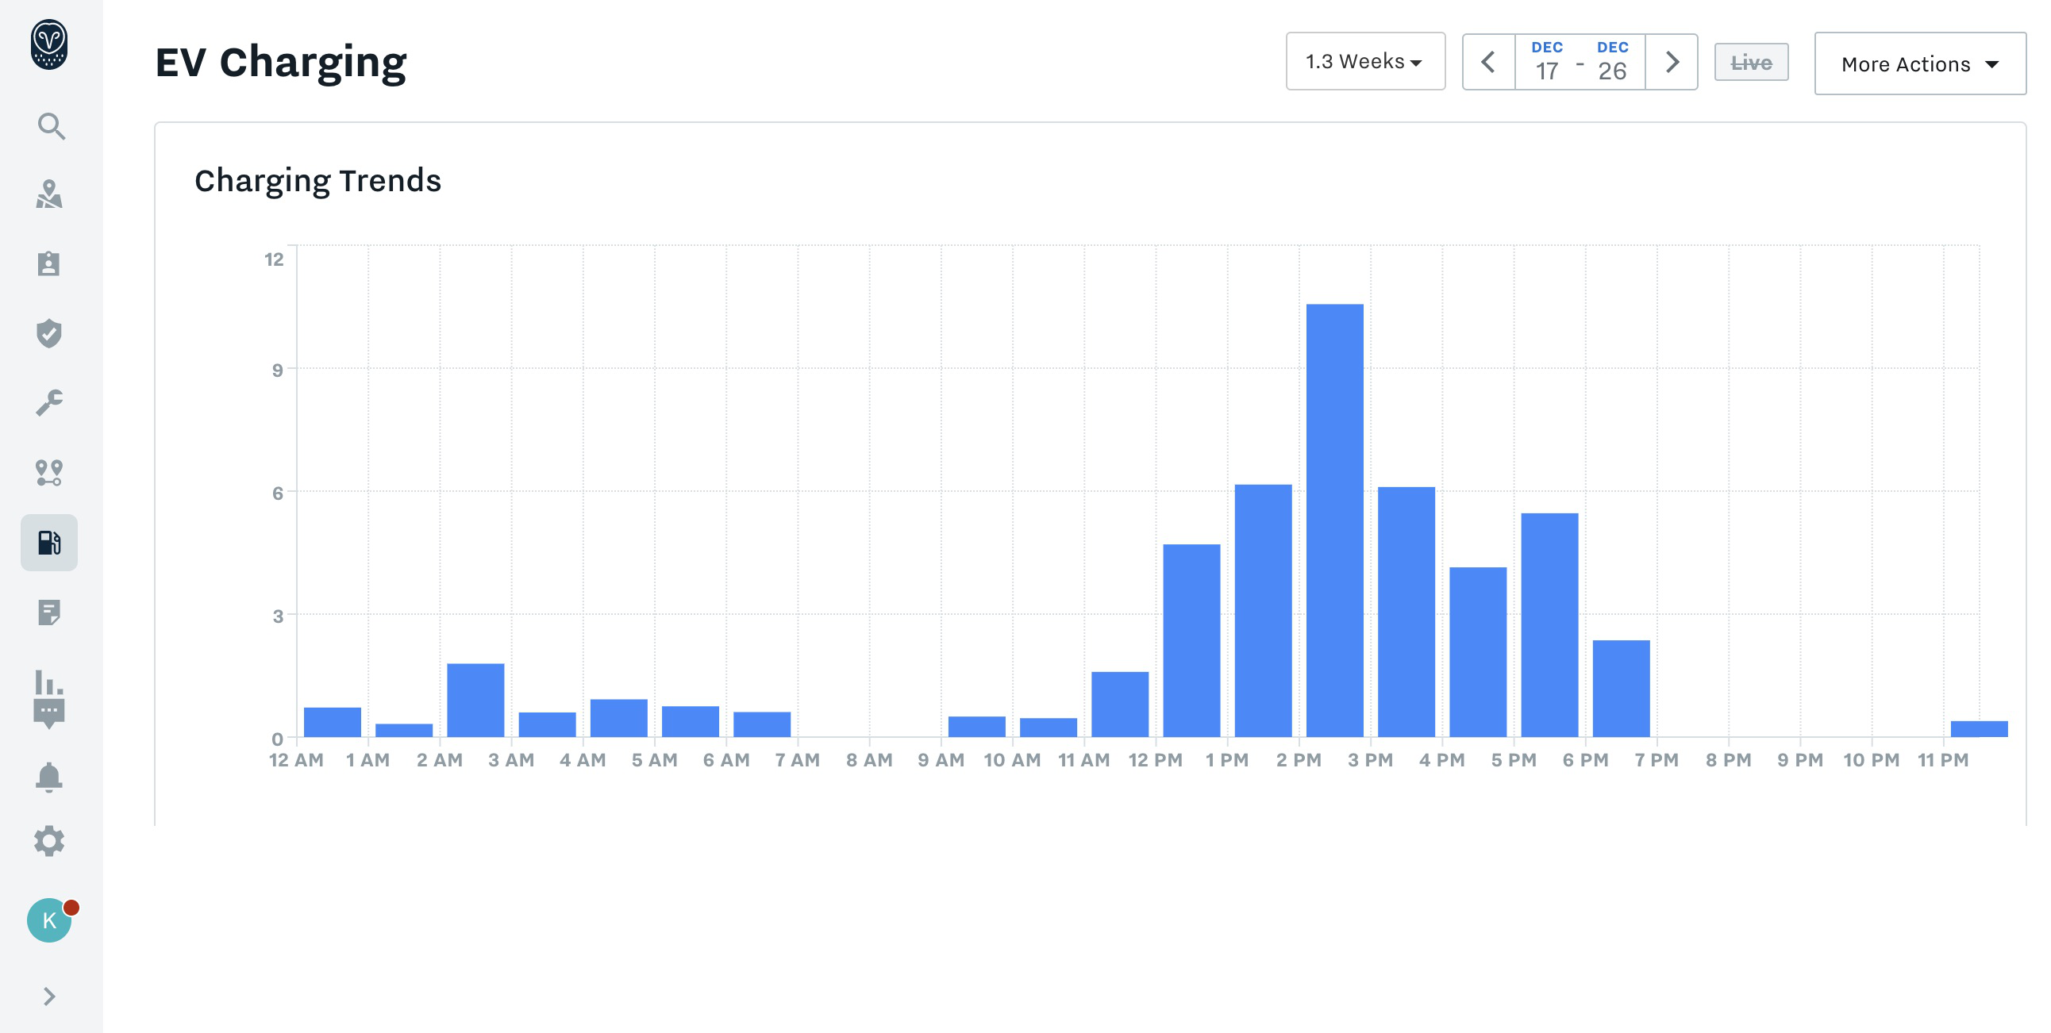This screenshot has width=2051, height=1033.
Task: Open the settings gear icon
Action: pyautogui.click(x=49, y=840)
